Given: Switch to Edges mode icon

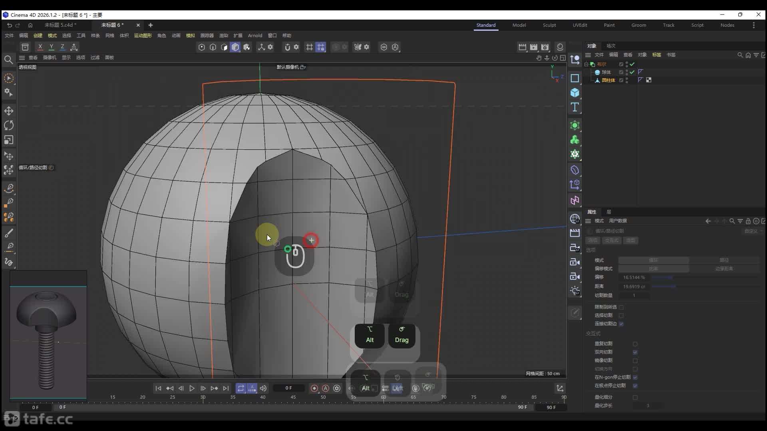Looking at the screenshot, I should (x=213, y=47).
